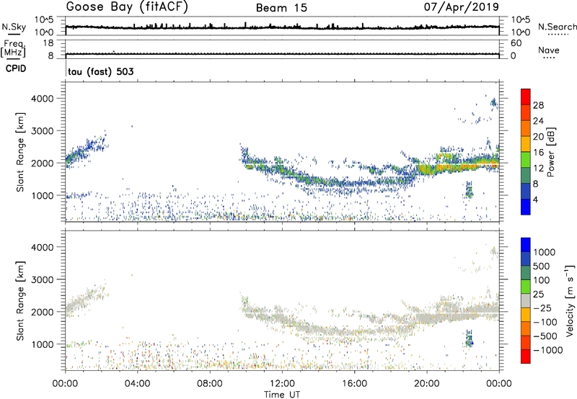The height and width of the screenshot is (399, 577).
Task: Click the '-500' value on velocity colorbar
Action: pyautogui.click(x=545, y=336)
